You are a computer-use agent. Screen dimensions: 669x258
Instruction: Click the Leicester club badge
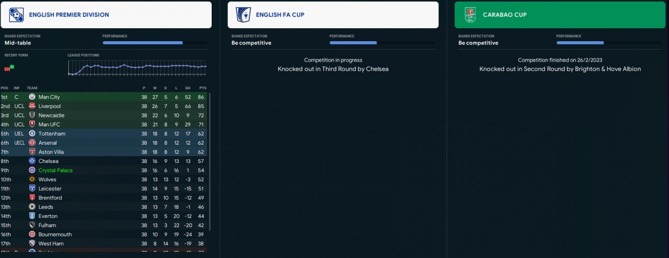(x=32, y=189)
